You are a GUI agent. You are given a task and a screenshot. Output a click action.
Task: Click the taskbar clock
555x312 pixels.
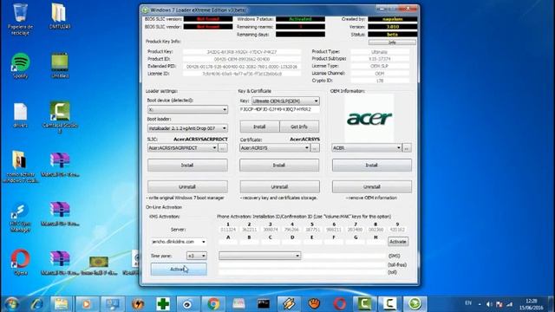[x=531, y=304]
